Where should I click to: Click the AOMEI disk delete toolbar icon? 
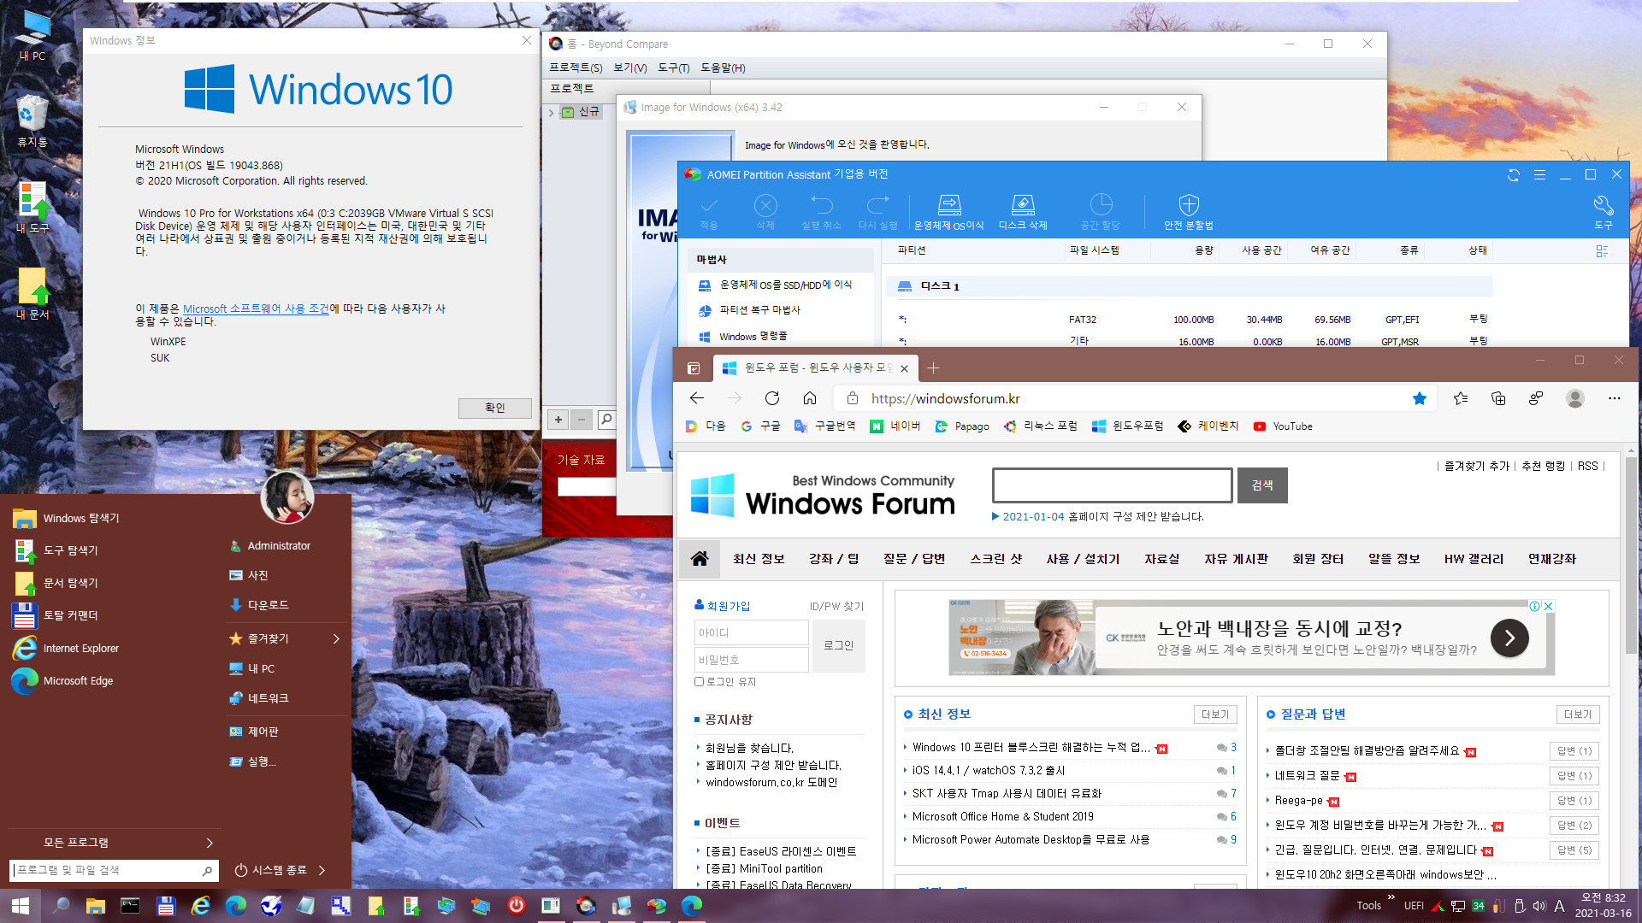[1023, 205]
